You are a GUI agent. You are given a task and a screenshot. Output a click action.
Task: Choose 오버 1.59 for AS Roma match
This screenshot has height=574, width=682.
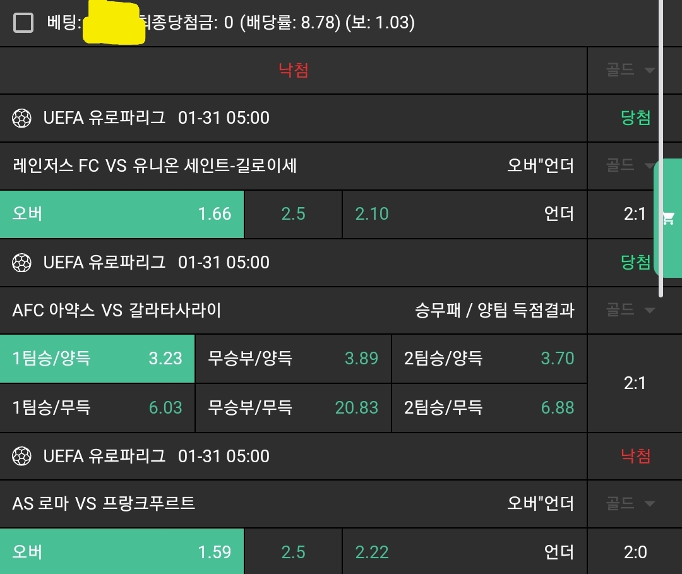[122, 552]
